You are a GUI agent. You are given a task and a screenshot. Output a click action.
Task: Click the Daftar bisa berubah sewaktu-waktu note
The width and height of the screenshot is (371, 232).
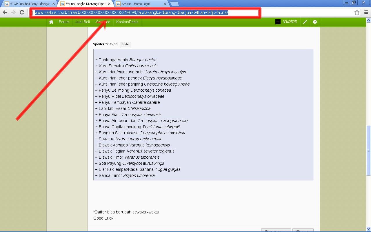point(126,212)
